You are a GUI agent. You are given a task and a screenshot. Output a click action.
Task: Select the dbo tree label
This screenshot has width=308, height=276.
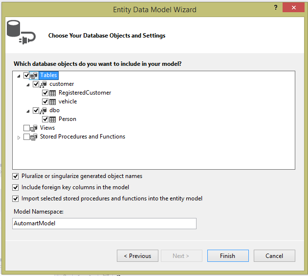pos(54,110)
